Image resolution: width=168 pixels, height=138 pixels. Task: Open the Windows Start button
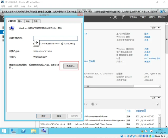click(x=4, y=131)
